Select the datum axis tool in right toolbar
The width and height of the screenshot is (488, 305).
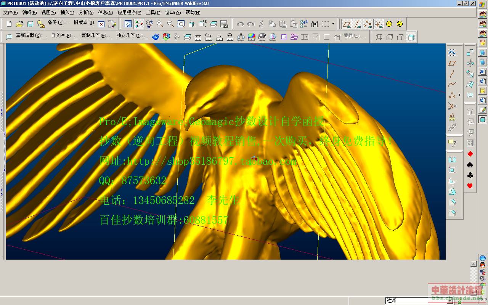coord(452,74)
